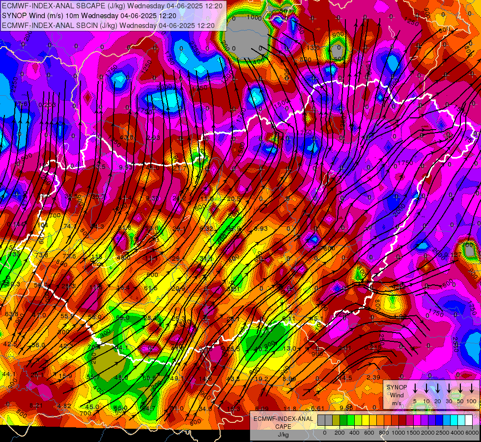
Task: Click the wind arrow above the 50 m/s label
Action: click(x=460, y=388)
